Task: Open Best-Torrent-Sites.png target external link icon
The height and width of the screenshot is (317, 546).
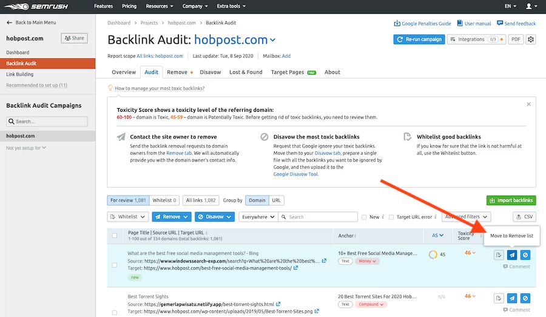Action: pos(317,311)
